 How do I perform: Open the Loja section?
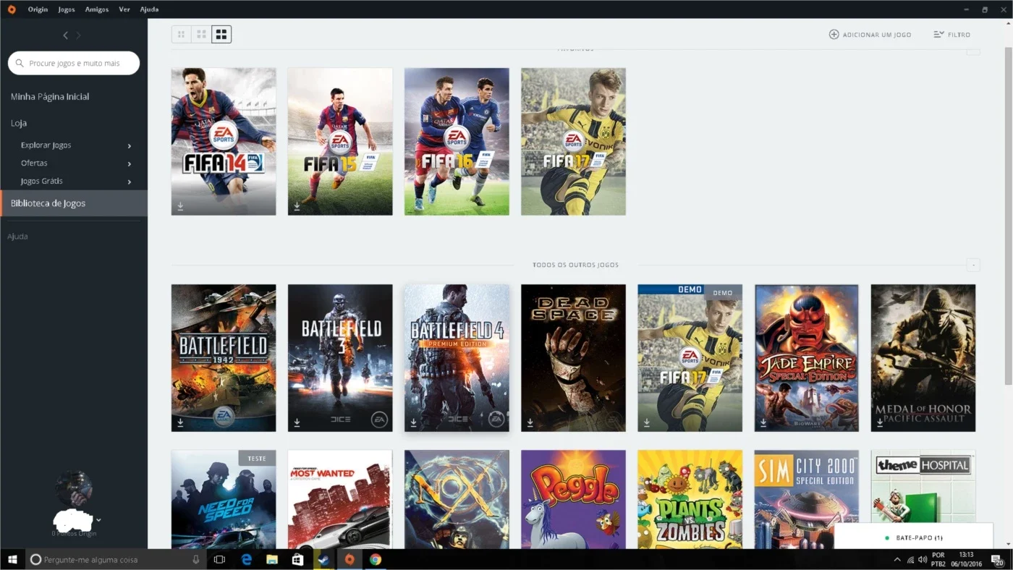coord(19,123)
